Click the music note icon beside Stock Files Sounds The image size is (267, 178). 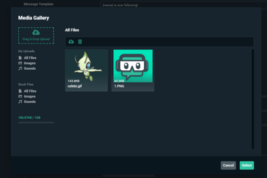[x=20, y=102]
